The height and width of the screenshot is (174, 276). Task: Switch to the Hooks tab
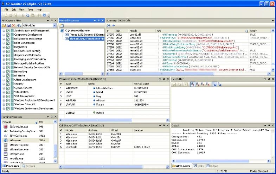199,166
